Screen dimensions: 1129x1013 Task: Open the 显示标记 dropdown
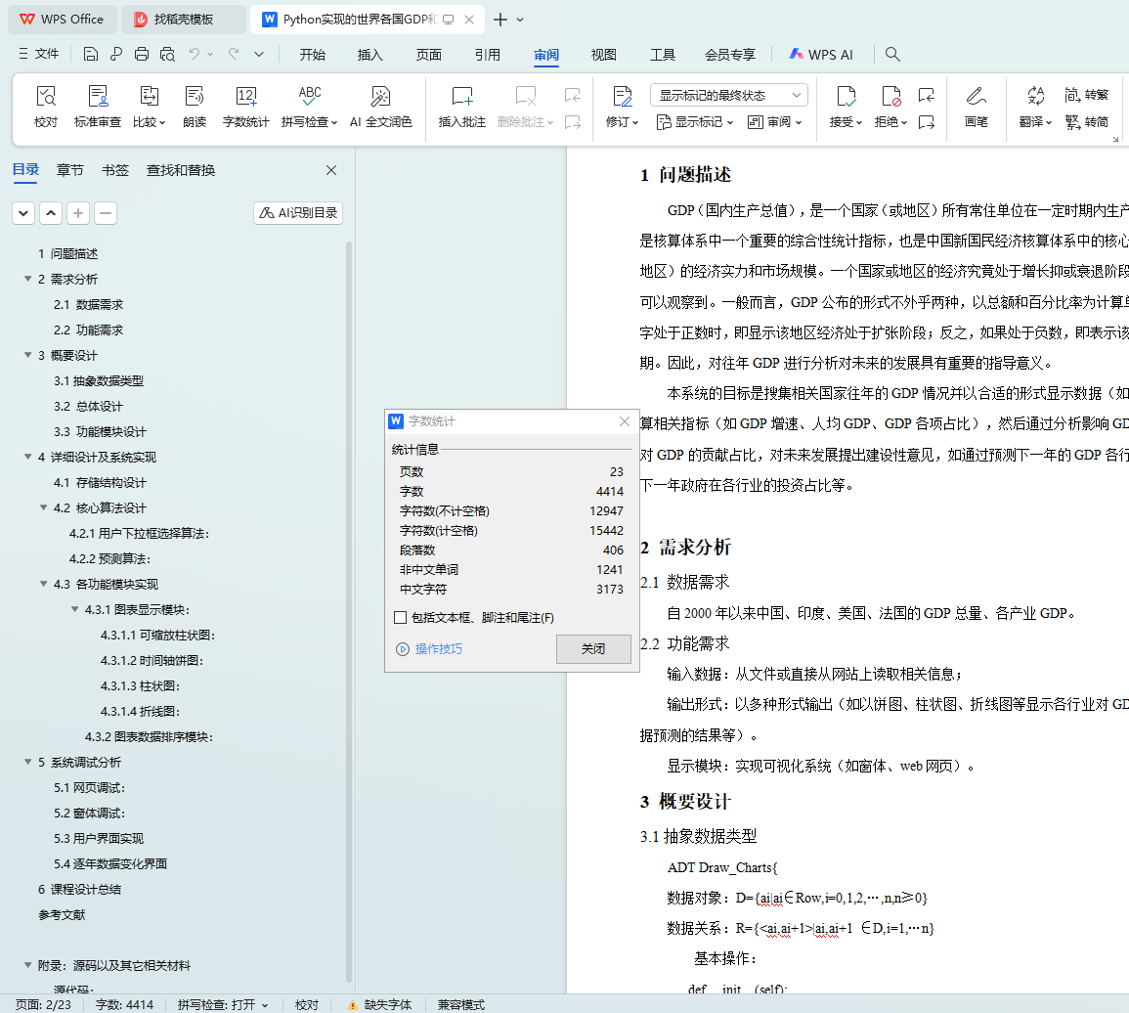coord(695,122)
